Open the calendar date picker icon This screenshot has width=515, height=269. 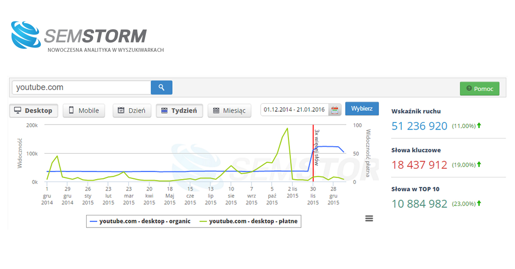335,110
